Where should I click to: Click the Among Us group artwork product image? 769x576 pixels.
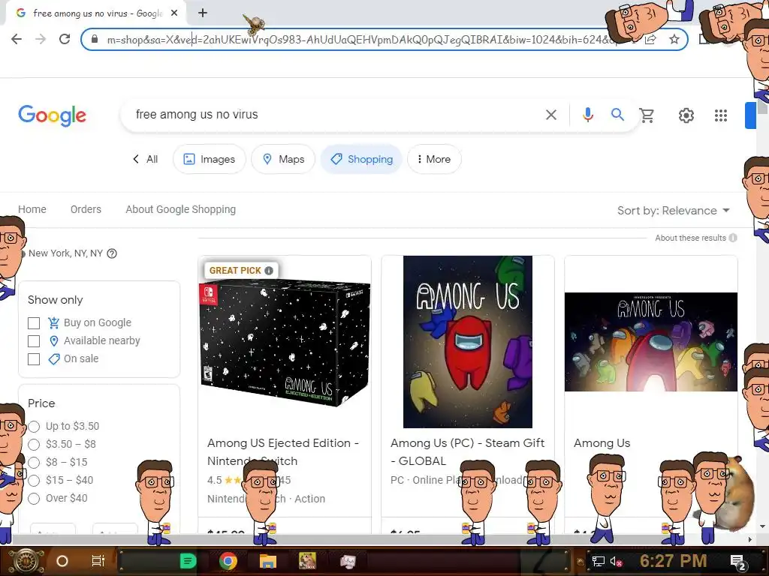[651, 342]
